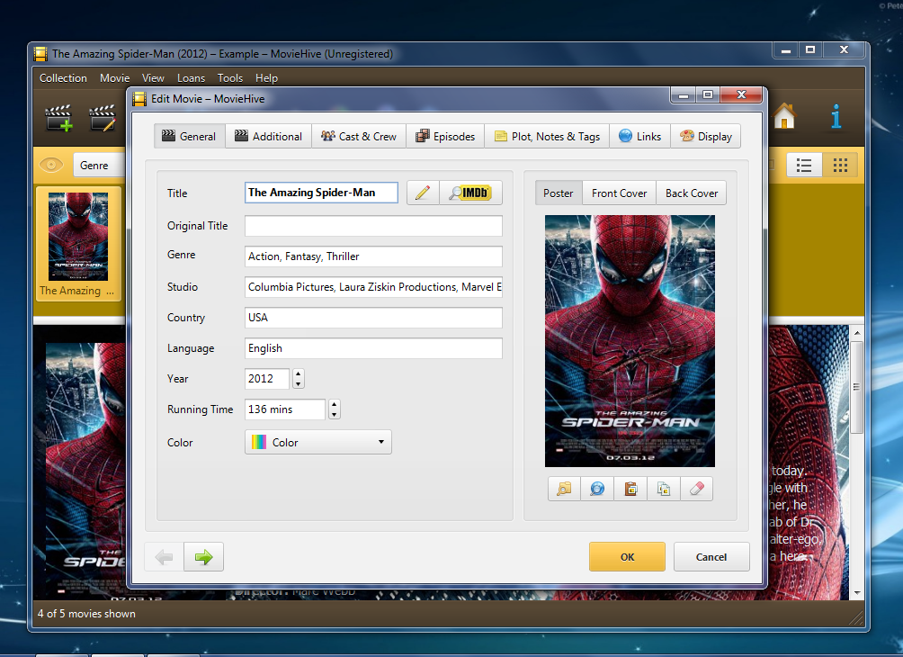Open the Collection menu
Viewport: 903px width, 657px height.
tap(63, 77)
